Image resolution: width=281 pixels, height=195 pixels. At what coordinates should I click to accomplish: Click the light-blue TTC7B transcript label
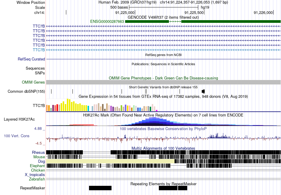click(x=39, y=50)
